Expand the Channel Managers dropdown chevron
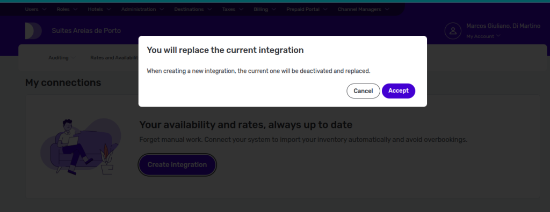550x212 pixels. (387, 10)
